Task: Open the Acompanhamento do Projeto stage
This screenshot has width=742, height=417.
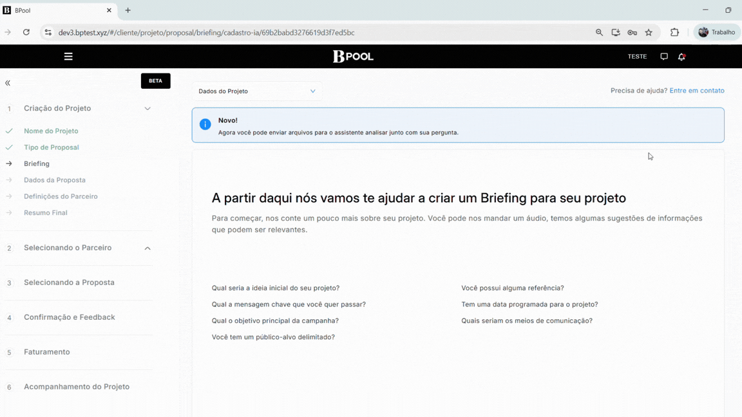Action: click(x=77, y=387)
